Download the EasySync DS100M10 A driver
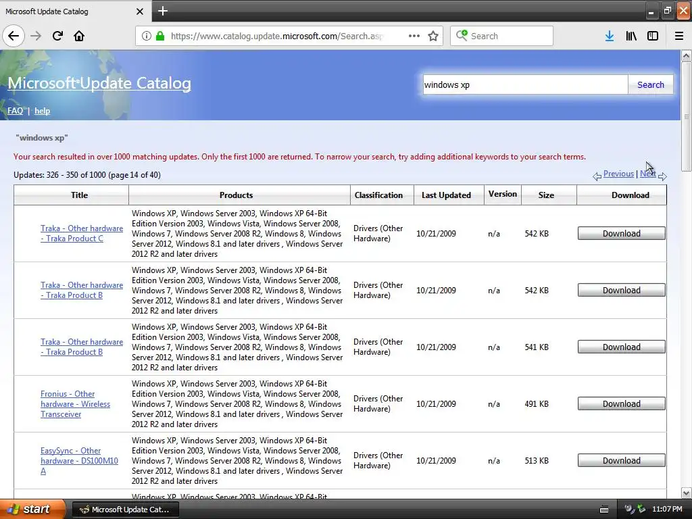 [x=622, y=460]
